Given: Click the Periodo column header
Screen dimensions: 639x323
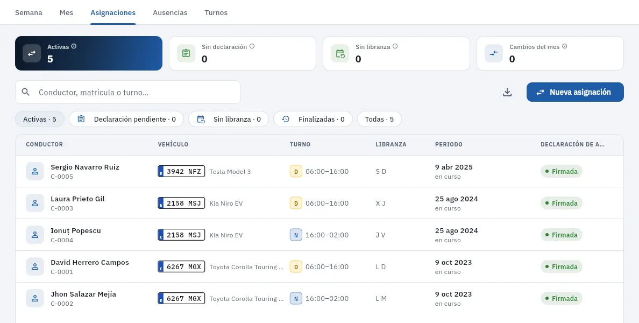Looking at the screenshot, I should (x=449, y=144).
